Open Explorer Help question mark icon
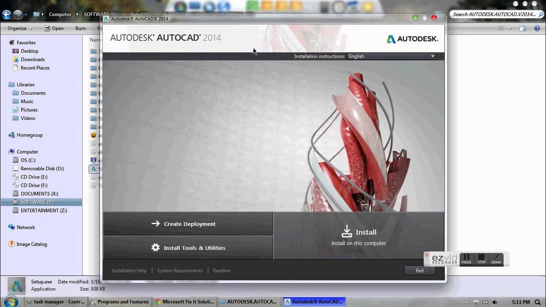The height and width of the screenshot is (307, 546). coord(537,28)
